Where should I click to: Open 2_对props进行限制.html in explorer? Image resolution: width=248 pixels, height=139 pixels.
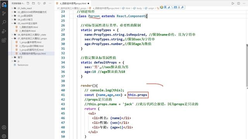click(31, 46)
